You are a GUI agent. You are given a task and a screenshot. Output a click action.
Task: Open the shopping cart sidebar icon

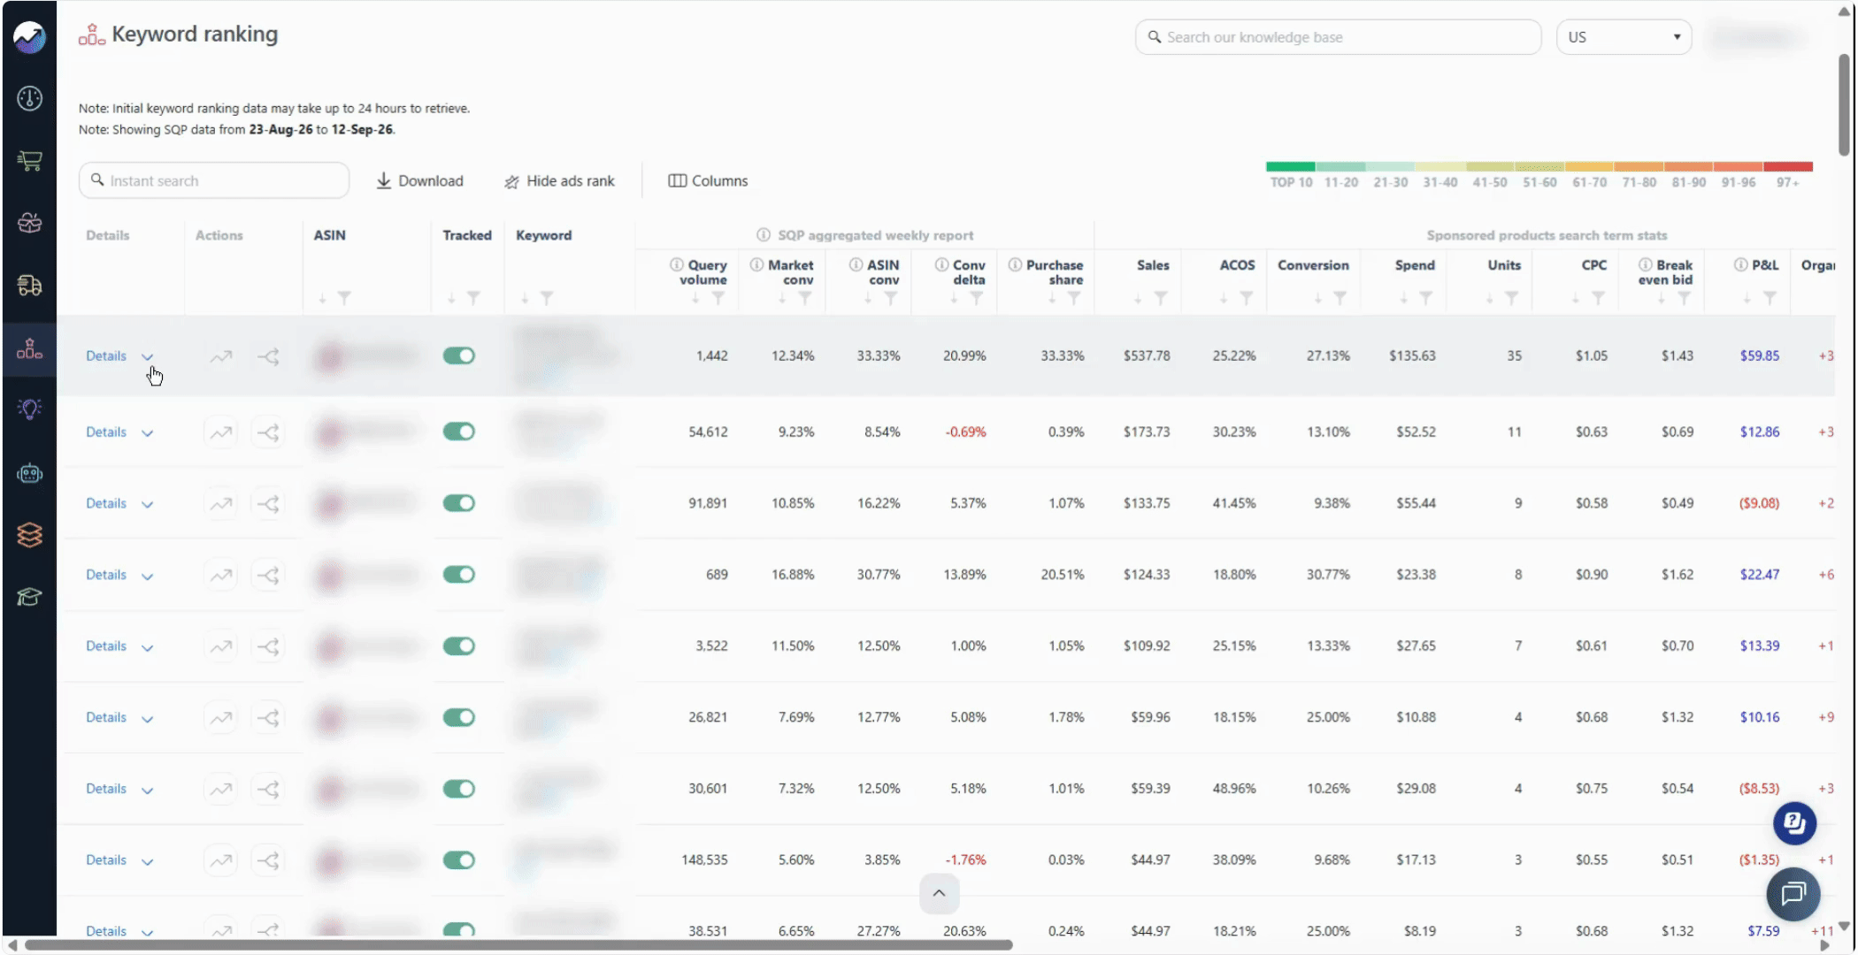[30, 161]
